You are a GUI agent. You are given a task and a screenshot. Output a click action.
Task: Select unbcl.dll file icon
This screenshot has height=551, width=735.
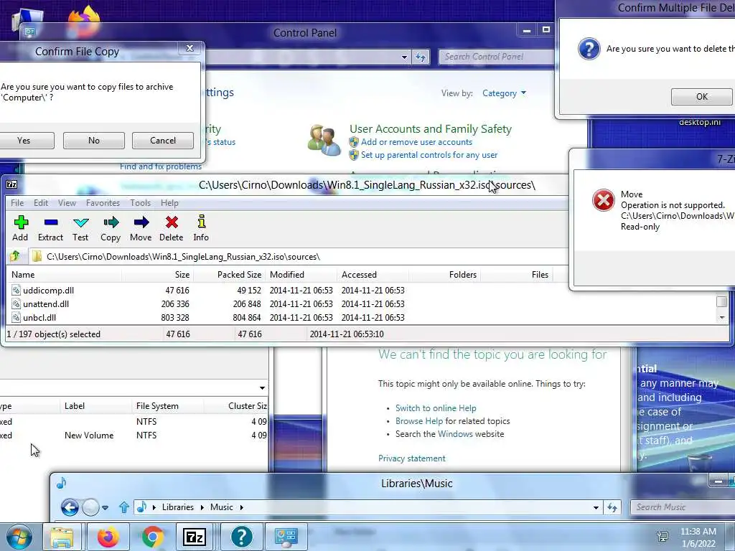[x=16, y=318]
